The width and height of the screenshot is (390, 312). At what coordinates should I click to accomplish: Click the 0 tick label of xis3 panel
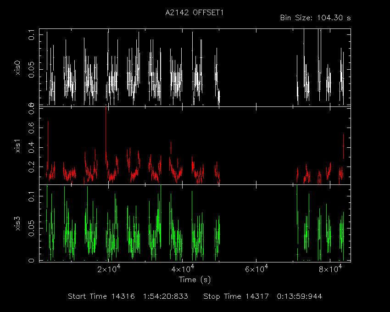point(31,261)
